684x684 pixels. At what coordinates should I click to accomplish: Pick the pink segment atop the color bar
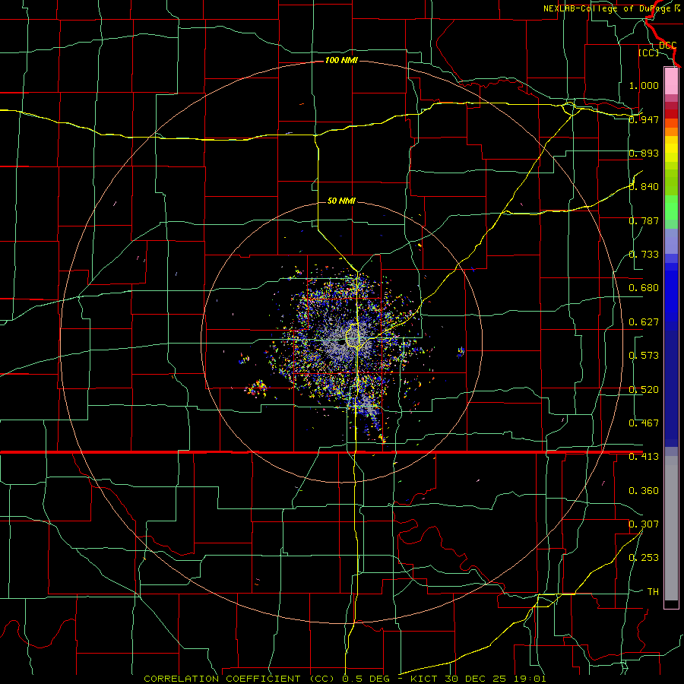click(671, 81)
